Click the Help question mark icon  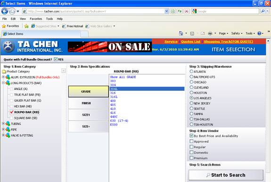point(259,33)
